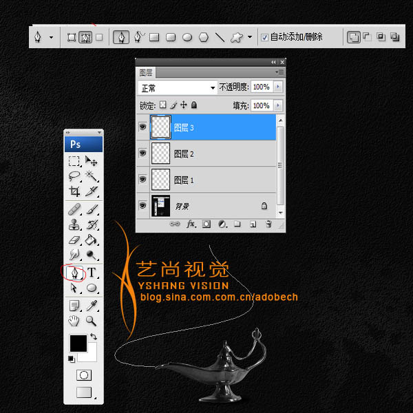The width and height of the screenshot is (413, 413).
Task: Select the Pen tool in the toolbox
Action: pos(75,273)
